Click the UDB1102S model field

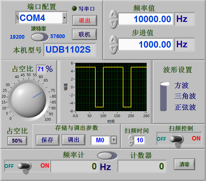[x=70, y=50]
